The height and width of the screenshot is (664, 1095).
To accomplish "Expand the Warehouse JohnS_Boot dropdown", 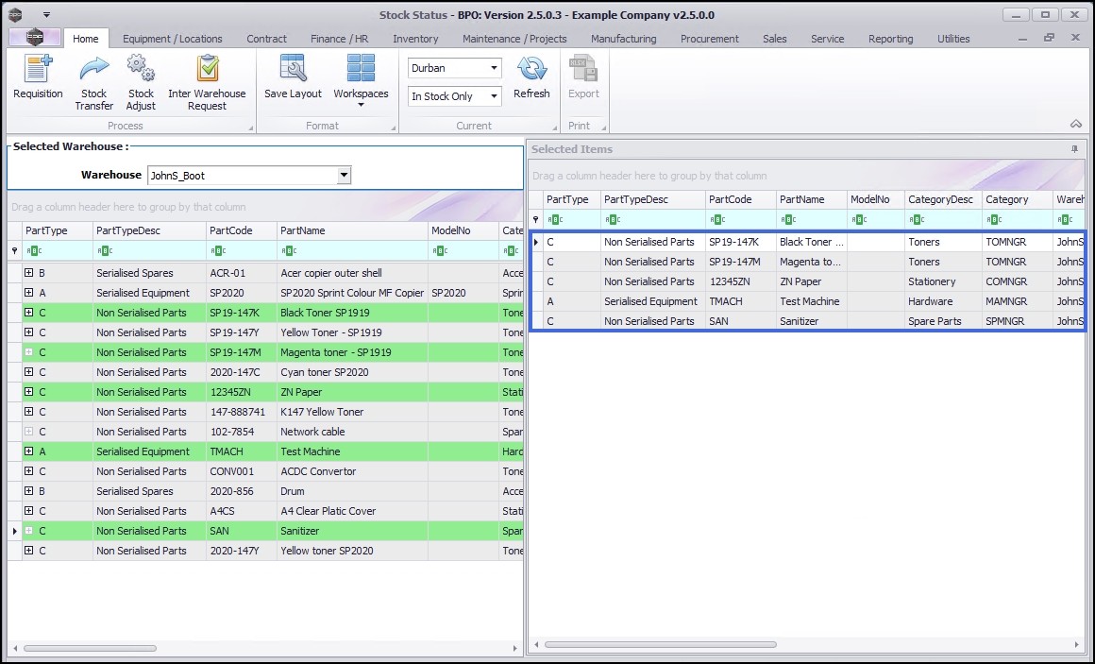I will point(344,175).
